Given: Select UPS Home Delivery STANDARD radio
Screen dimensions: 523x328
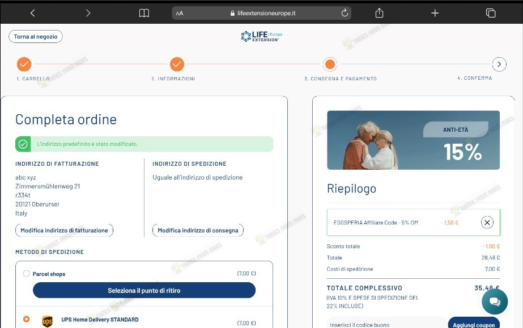Looking at the screenshot, I should pos(27,319).
